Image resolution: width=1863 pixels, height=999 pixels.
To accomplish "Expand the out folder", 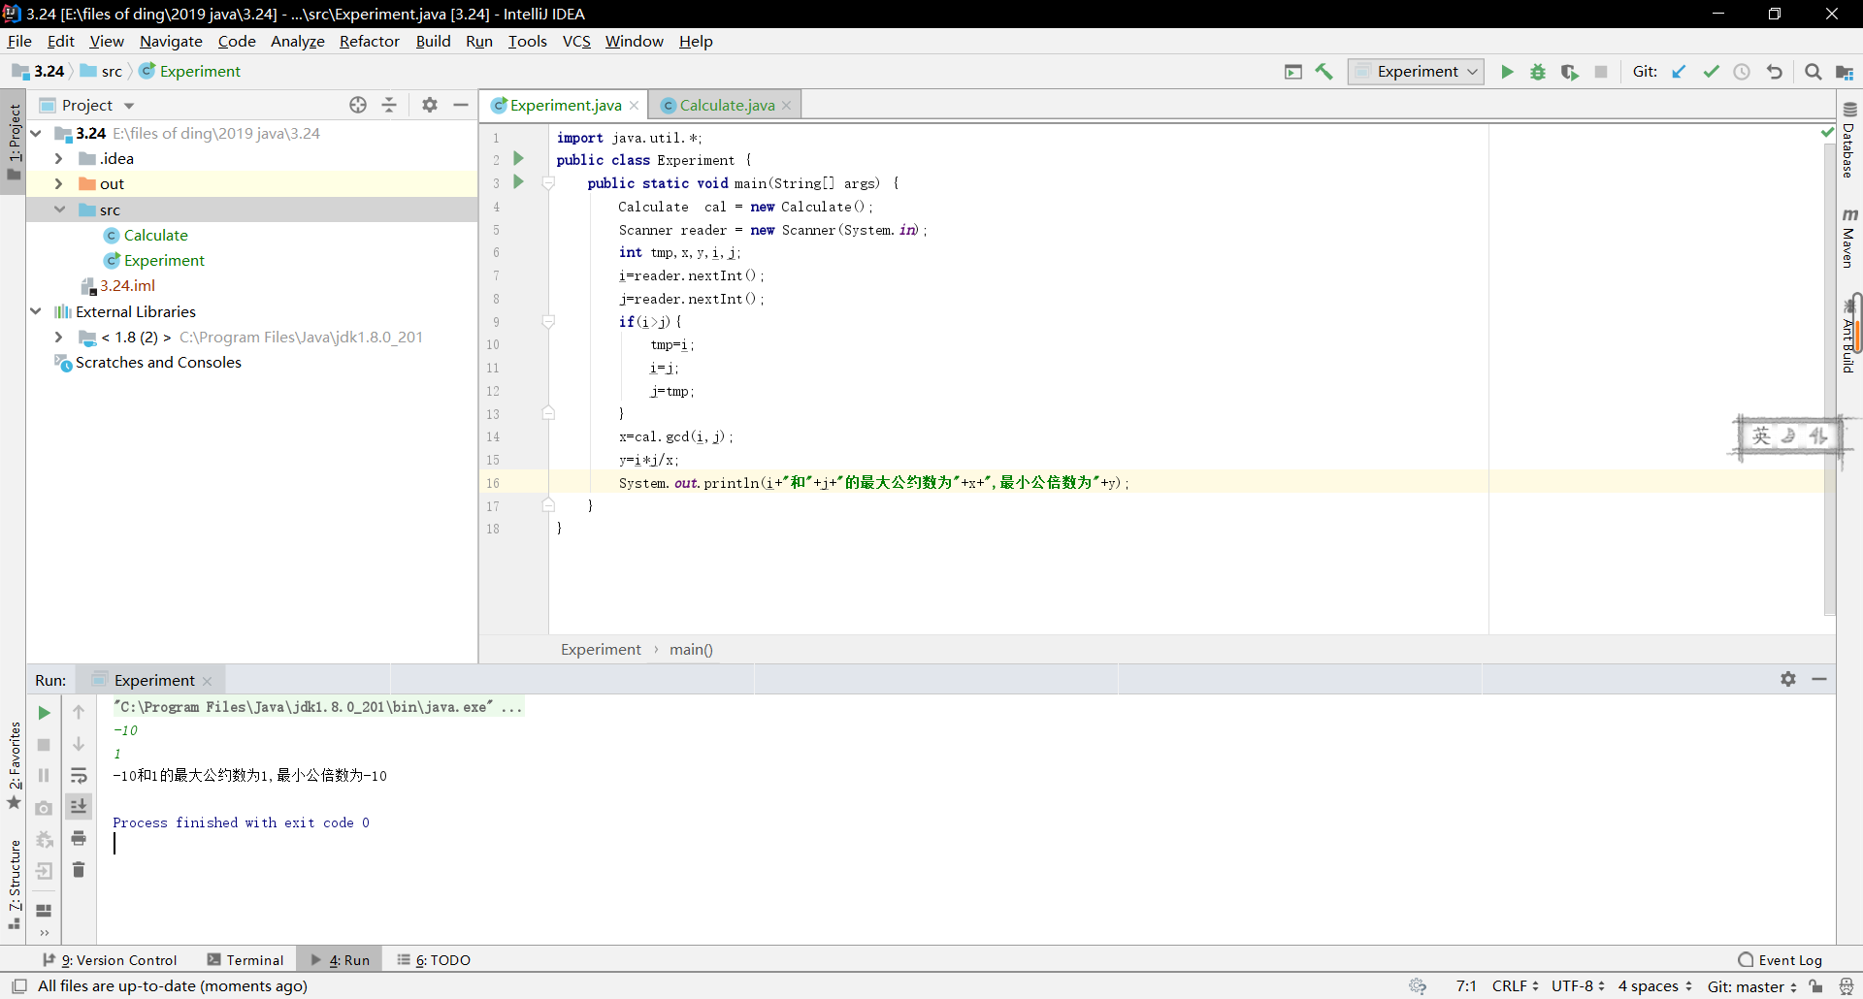I will click(x=59, y=183).
